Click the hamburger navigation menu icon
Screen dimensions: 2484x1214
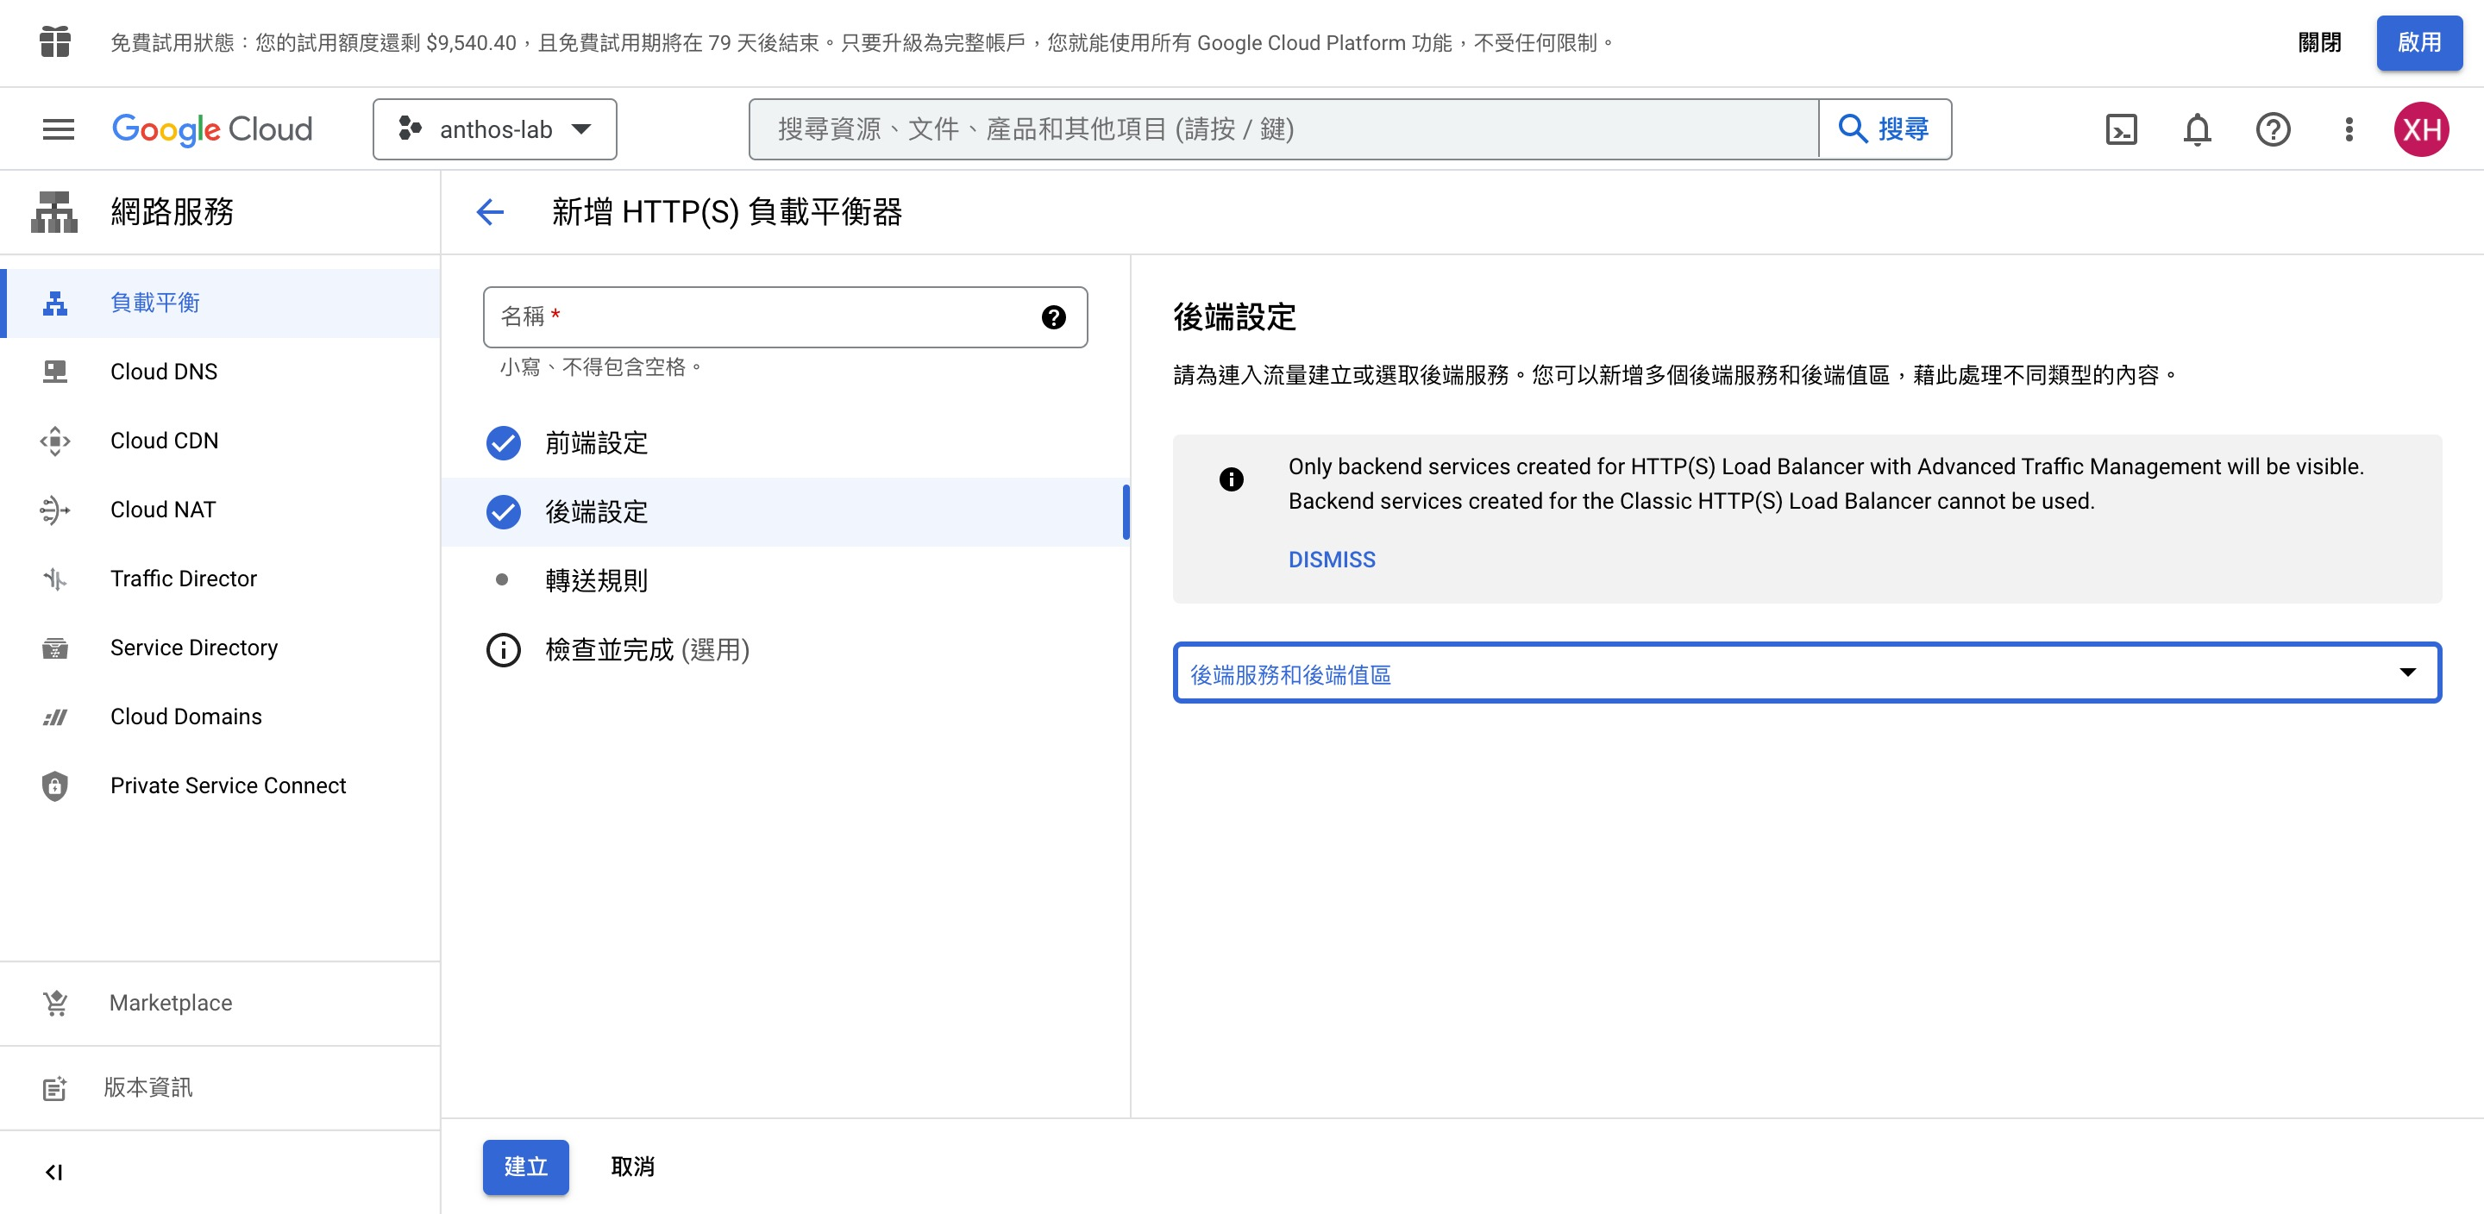pos(58,129)
